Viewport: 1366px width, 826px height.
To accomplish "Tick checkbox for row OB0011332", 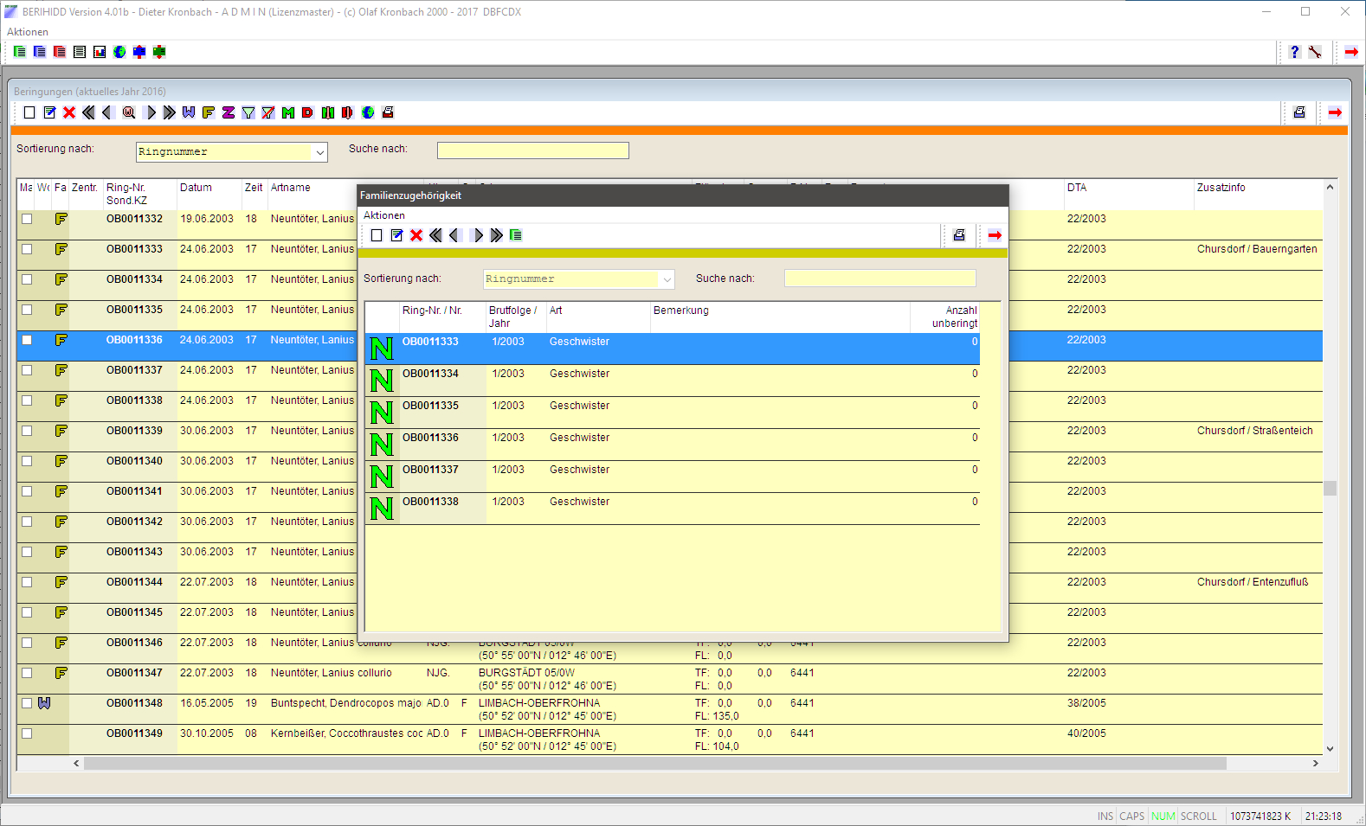I will 27,219.
